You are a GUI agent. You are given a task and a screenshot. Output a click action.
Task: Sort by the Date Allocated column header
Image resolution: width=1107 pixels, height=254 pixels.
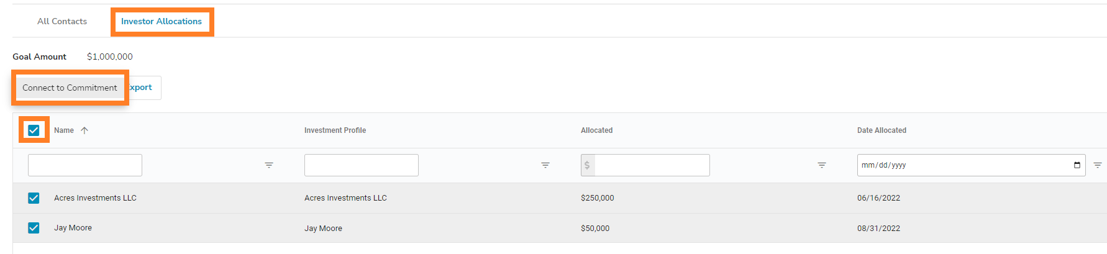(x=881, y=130)
